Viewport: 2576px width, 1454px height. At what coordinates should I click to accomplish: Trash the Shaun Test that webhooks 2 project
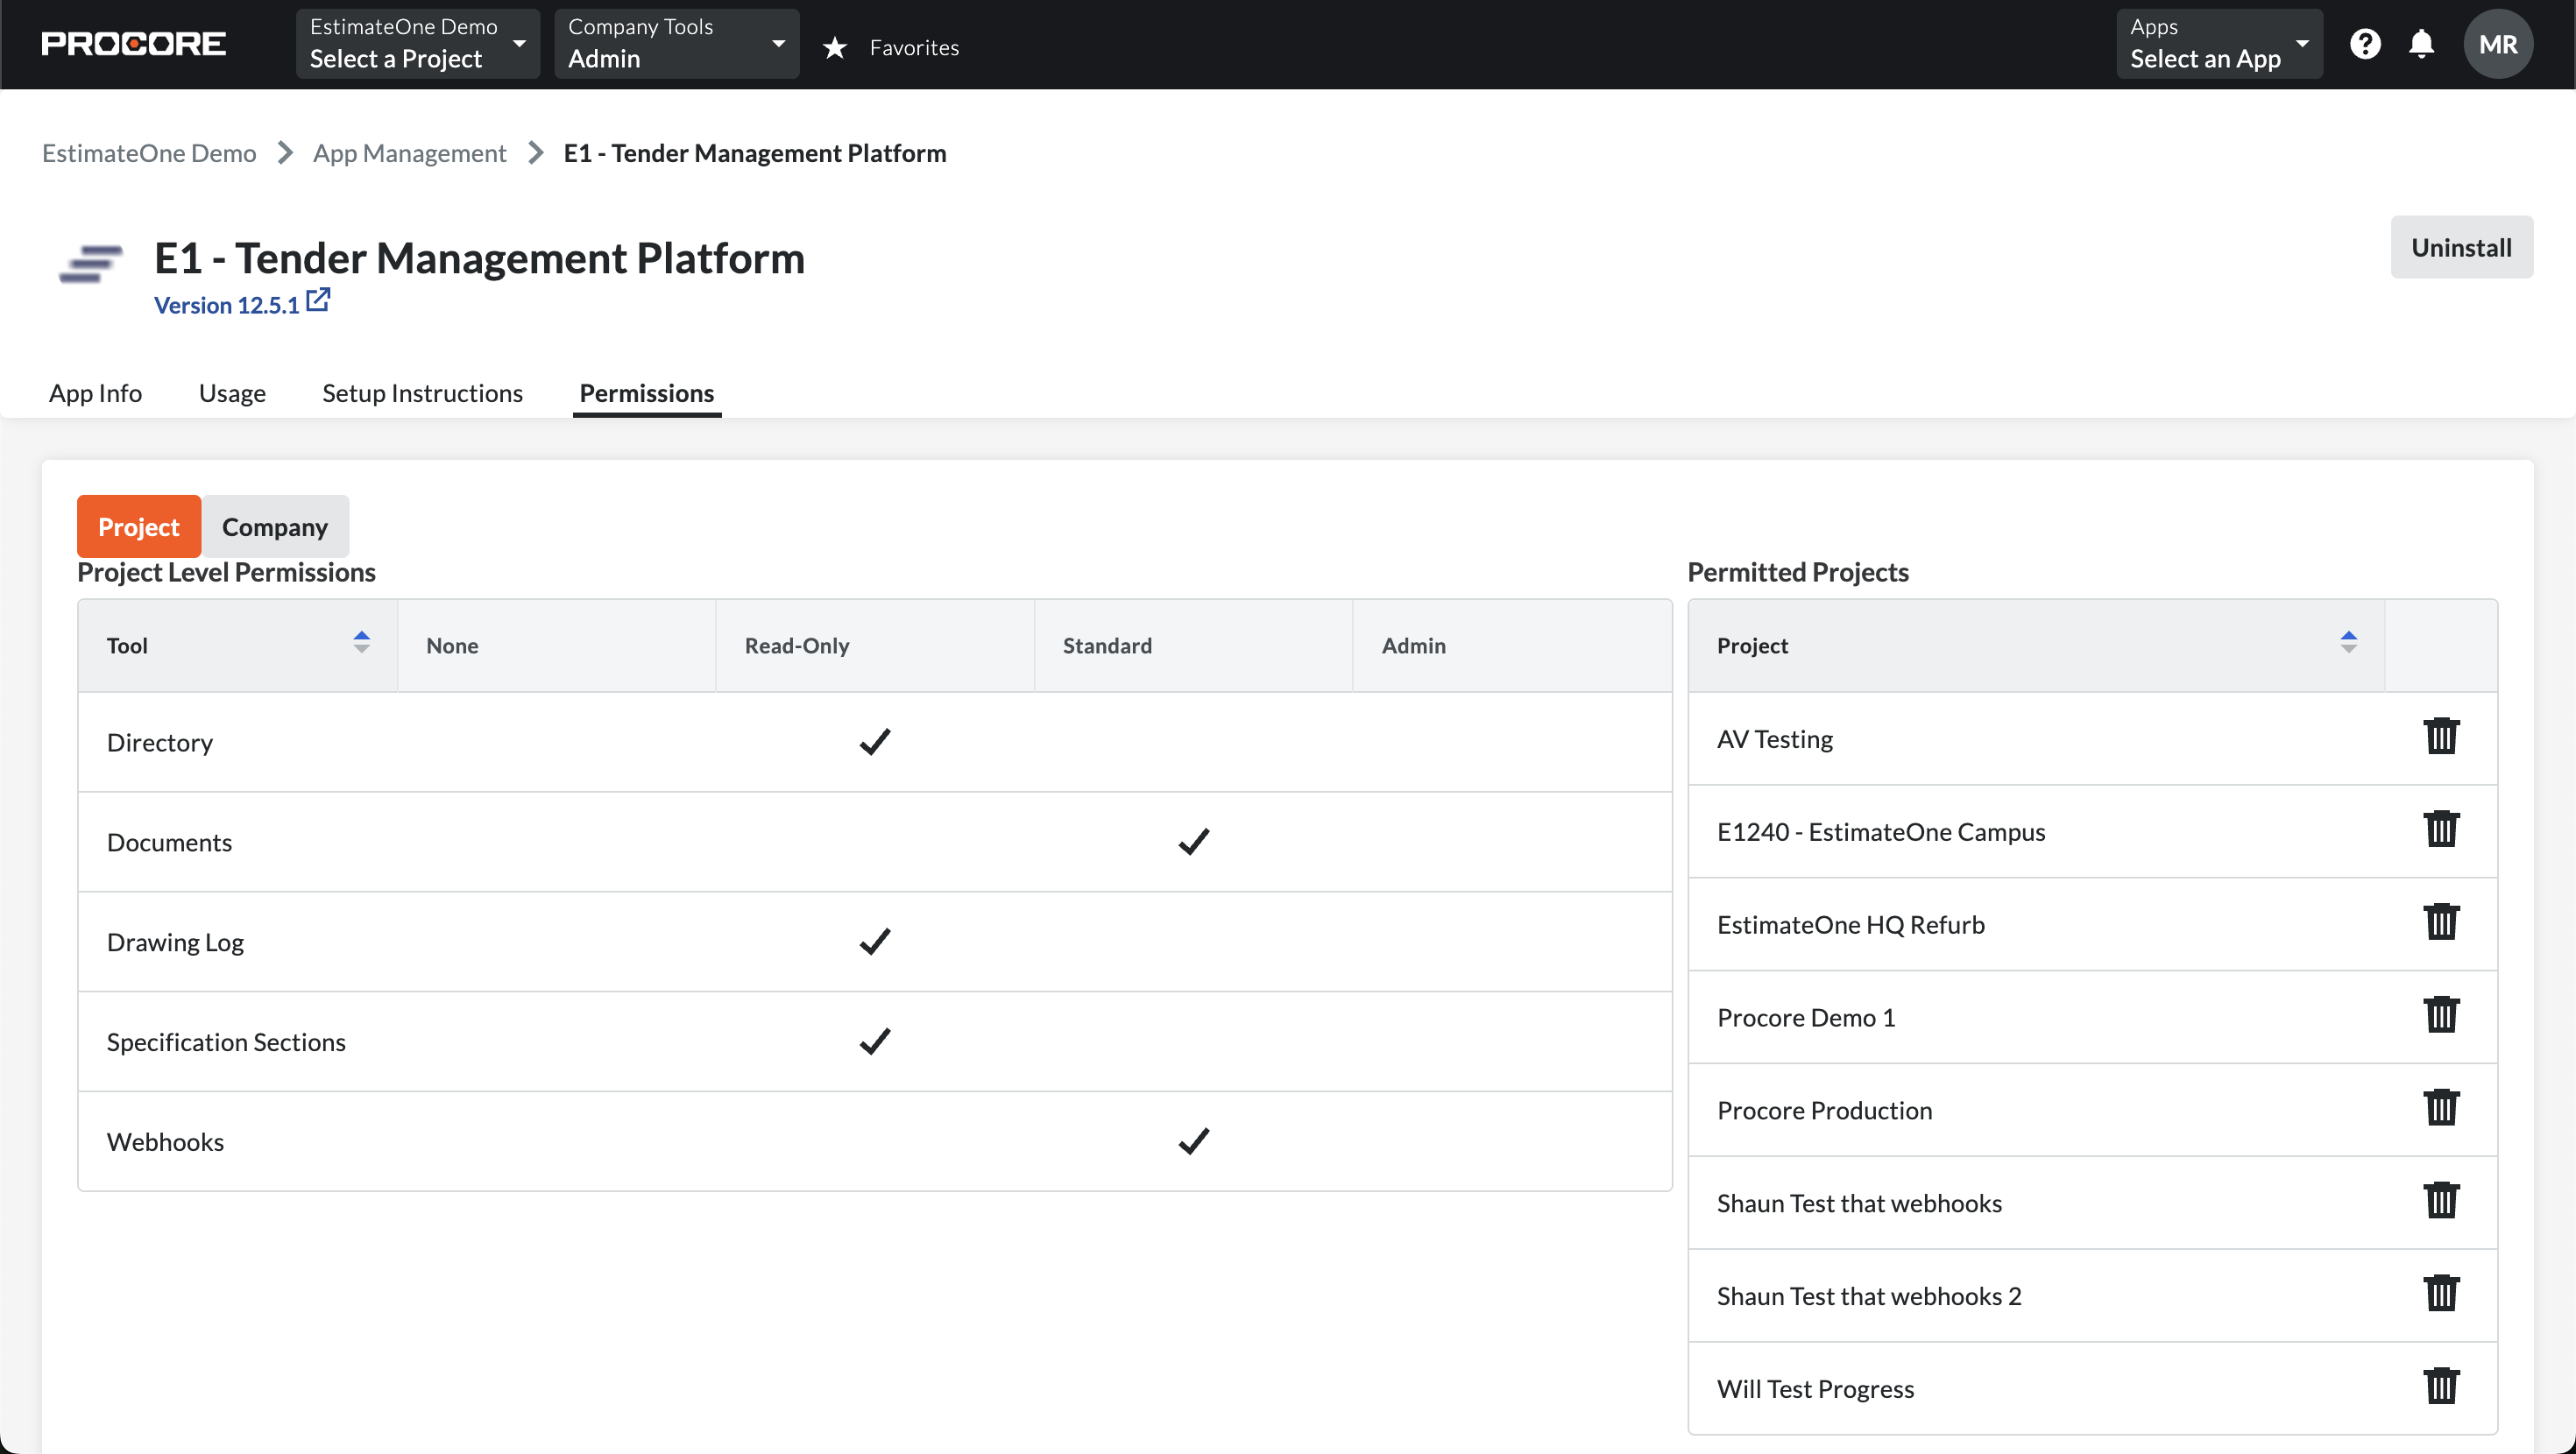coord(2441,1294)
